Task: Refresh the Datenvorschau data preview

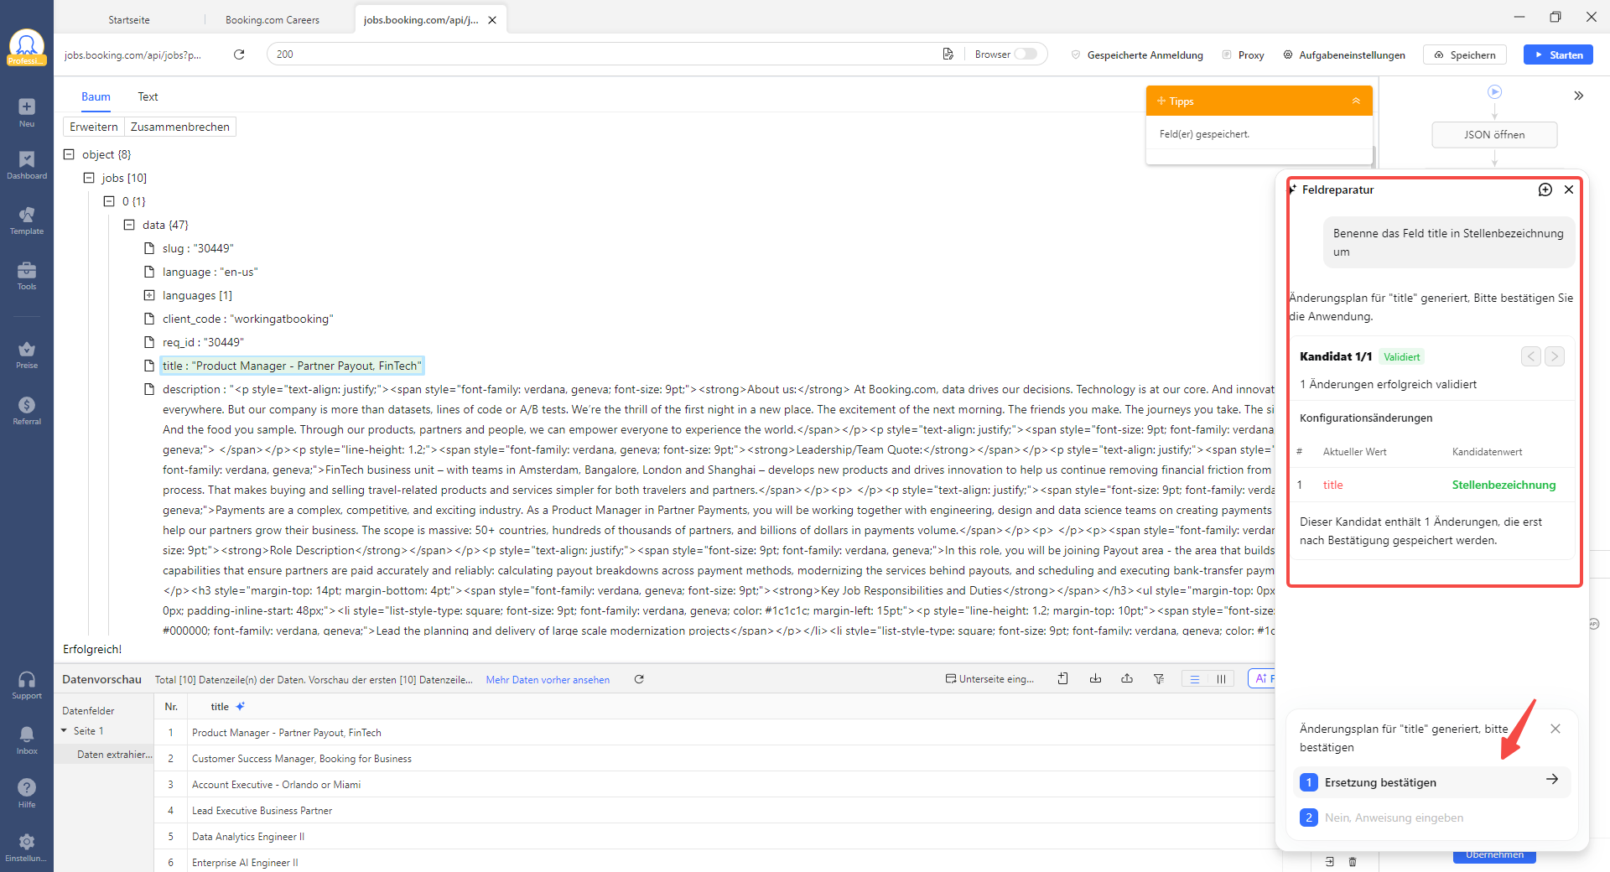Action: point(639,679)
